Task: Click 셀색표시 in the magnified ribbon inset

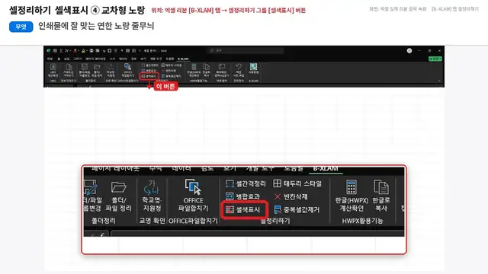Action: [243, 210]
